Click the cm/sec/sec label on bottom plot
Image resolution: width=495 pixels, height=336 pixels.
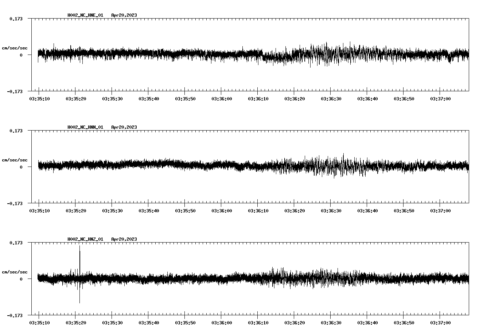pyautogui.click(x=15, y=271)
